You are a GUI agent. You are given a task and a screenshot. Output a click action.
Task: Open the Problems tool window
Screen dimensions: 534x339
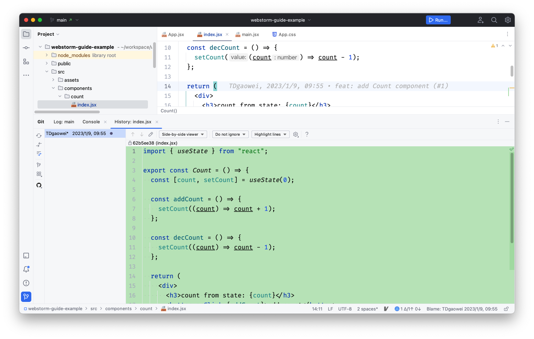coord(26,283)
